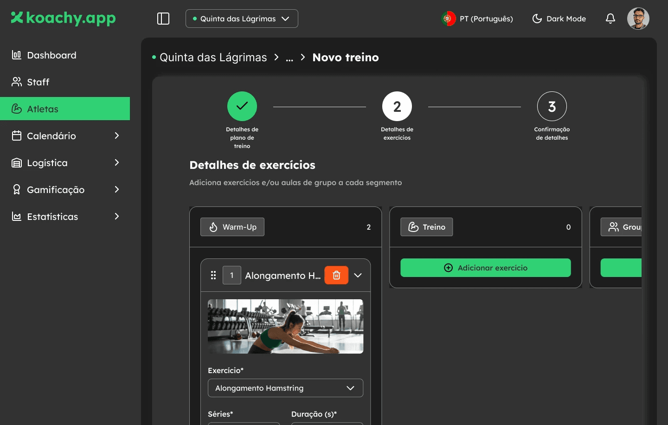668x425 pixels.
Task: Expand the collapsed breadcrumb ellipsis
Action: tap(289, 58)
